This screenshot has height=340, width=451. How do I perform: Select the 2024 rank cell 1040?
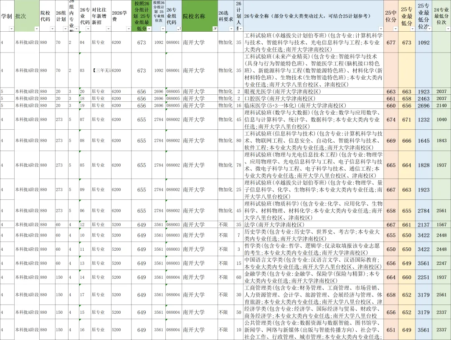coord(441,119)
